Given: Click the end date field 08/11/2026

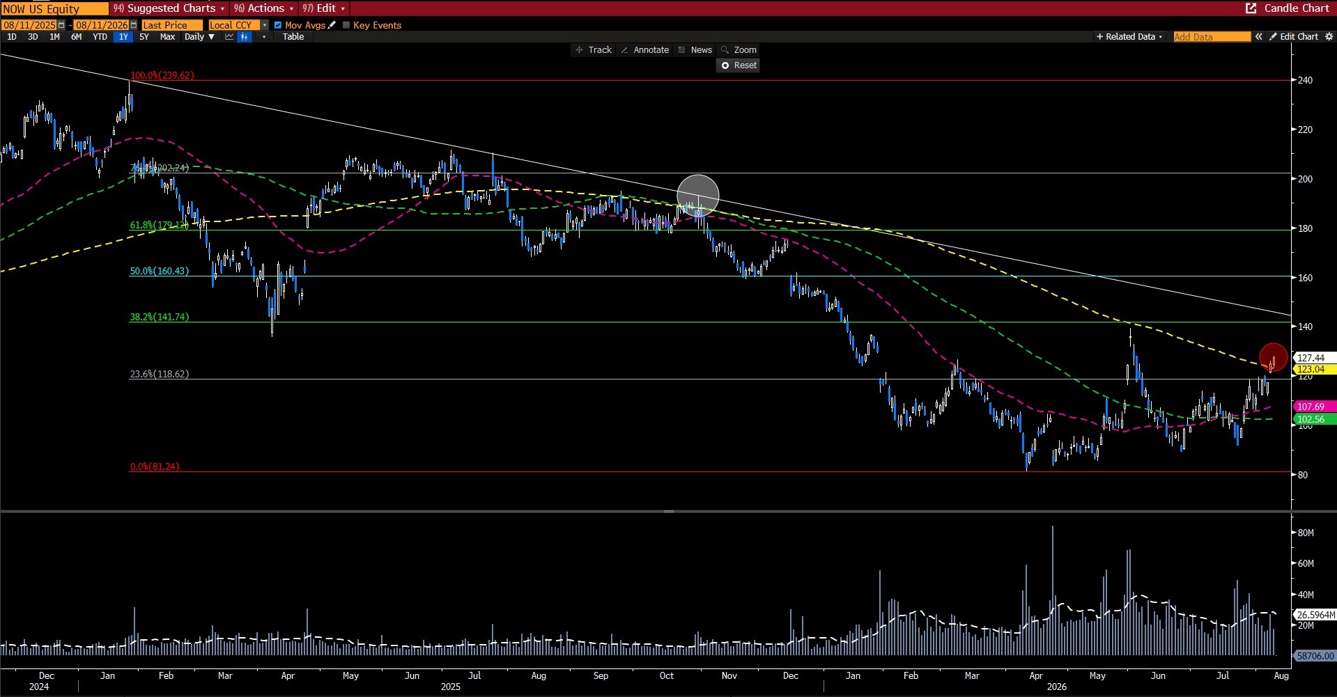Looking at the screenshot, I should coord(102,25).
